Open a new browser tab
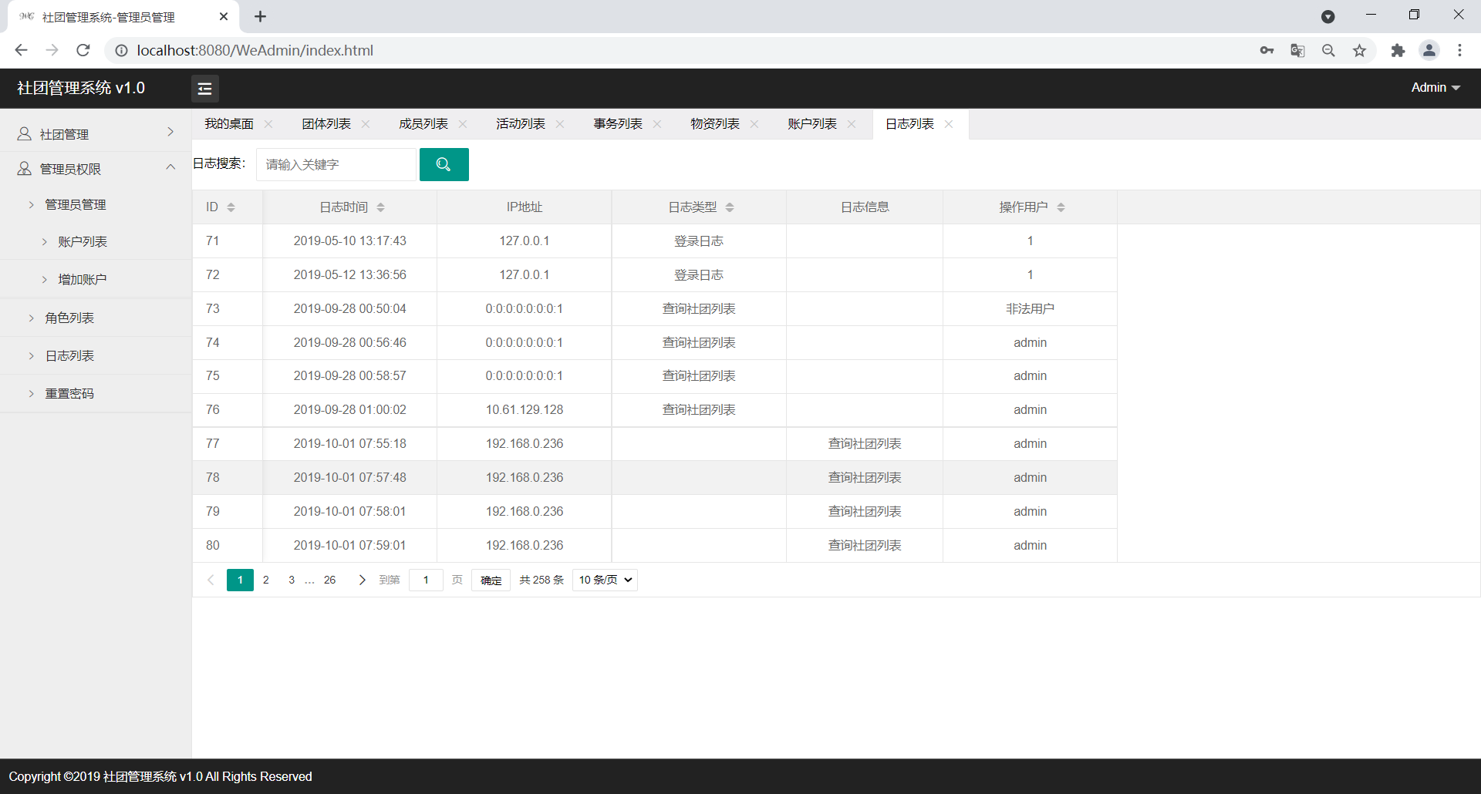 [260, 16]
